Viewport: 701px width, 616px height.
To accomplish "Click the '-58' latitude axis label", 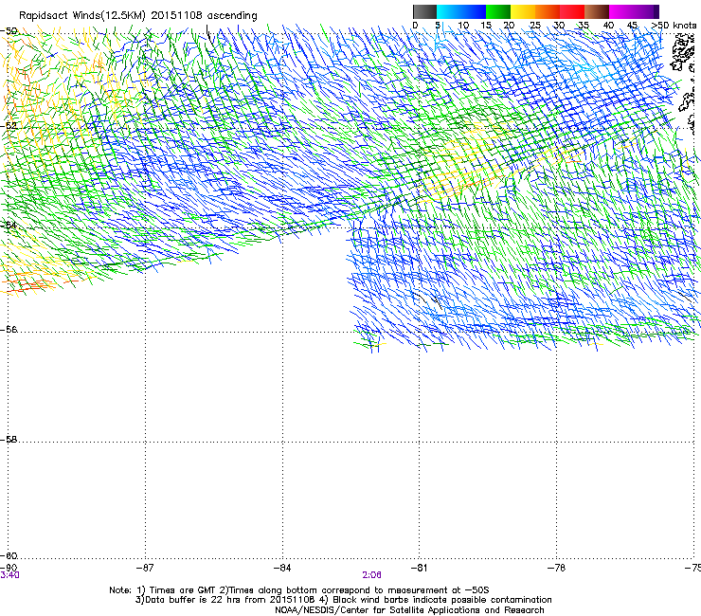I will click(x=9, y=440).
